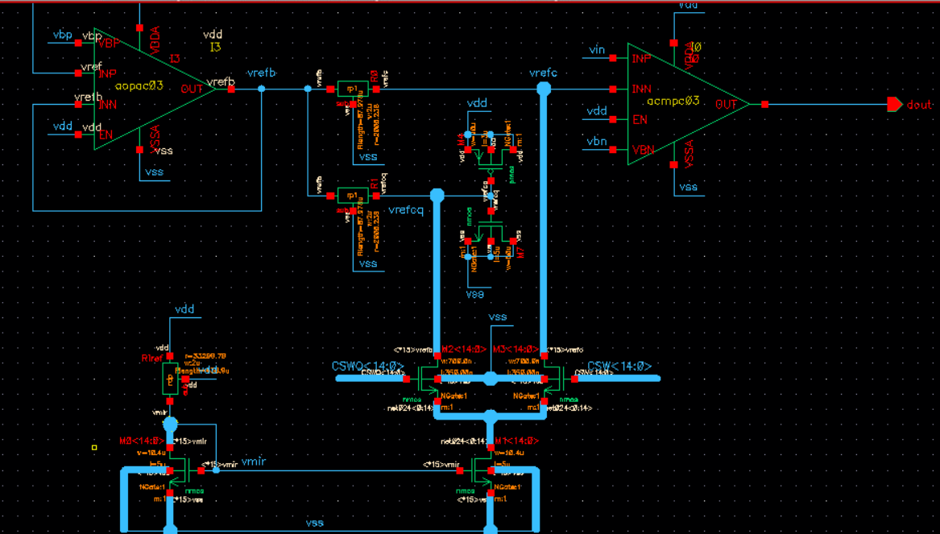Image resolution: width=940 pixels, height=534 pixels.
Task: Select the M1<14:0> mirror transistor
Action: (482, 470)
